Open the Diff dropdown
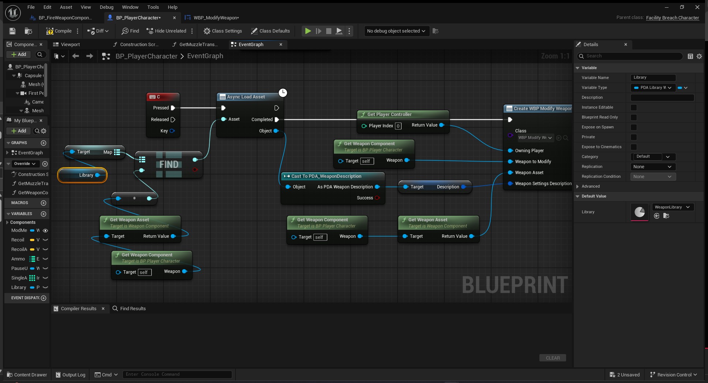This screenshot has height=383, width=708. tap(98, 31)
